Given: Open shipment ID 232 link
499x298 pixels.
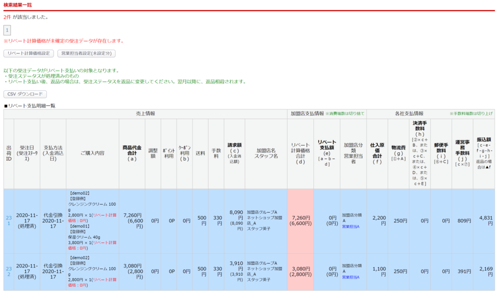Looking at the screenshot, I should (x=9, y=271).
